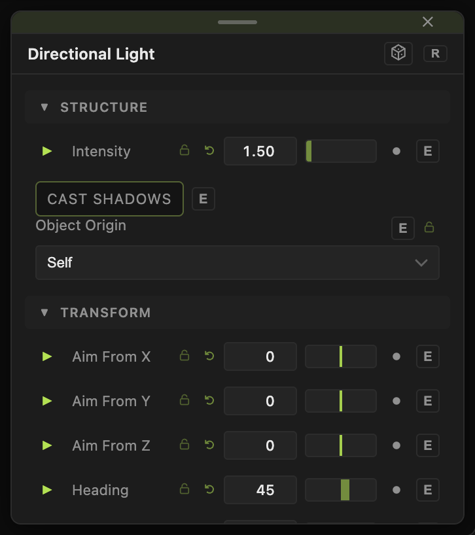This screenshot has width=475, height=535.
Task: Open the E expression button for Intensity
Action: click(428, 151)
